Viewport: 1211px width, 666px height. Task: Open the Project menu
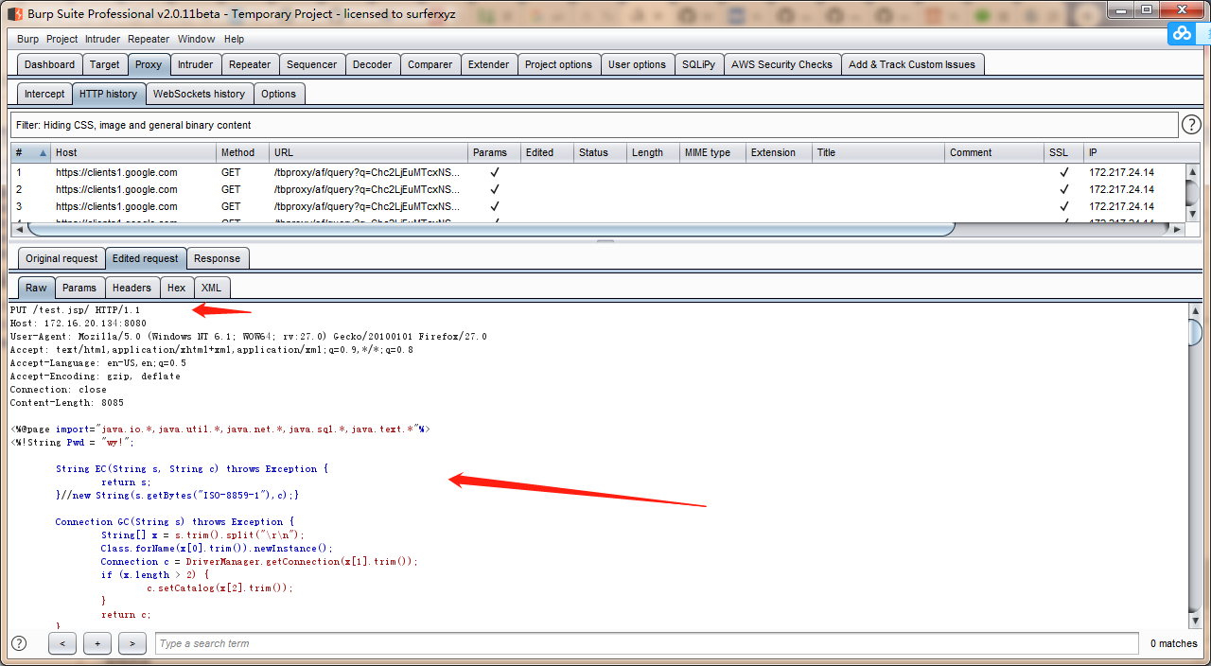point(62,39)
